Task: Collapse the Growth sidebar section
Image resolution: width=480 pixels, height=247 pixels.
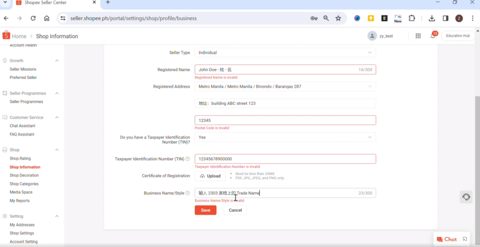Action: click(57, 60)
